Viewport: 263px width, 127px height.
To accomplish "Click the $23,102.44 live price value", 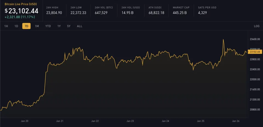I will pos(21,11).
